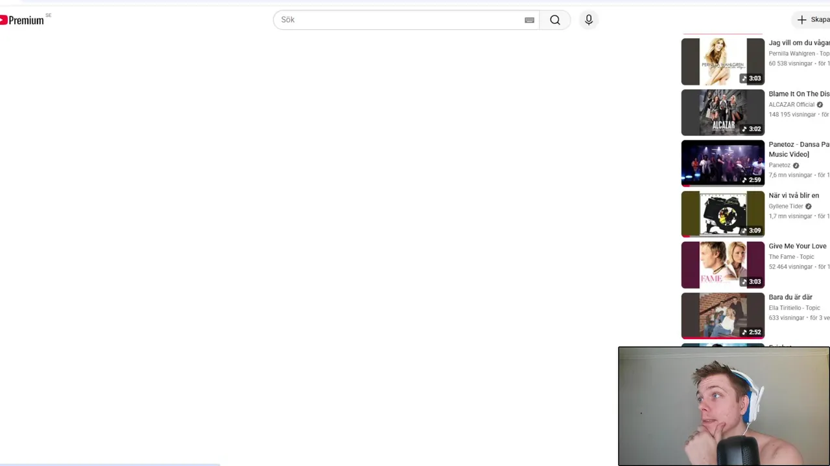
Task: Click the '52 464 visningar' view count
Action: click(x=790, y=267)
